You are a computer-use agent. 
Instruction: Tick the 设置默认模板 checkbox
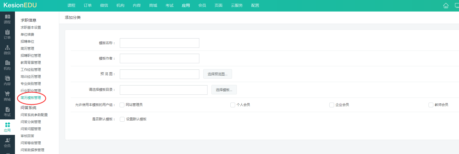coord(122,119)
